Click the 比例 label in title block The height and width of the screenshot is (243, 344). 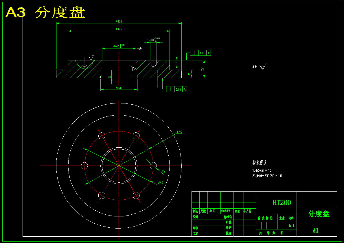click(291, 218)
